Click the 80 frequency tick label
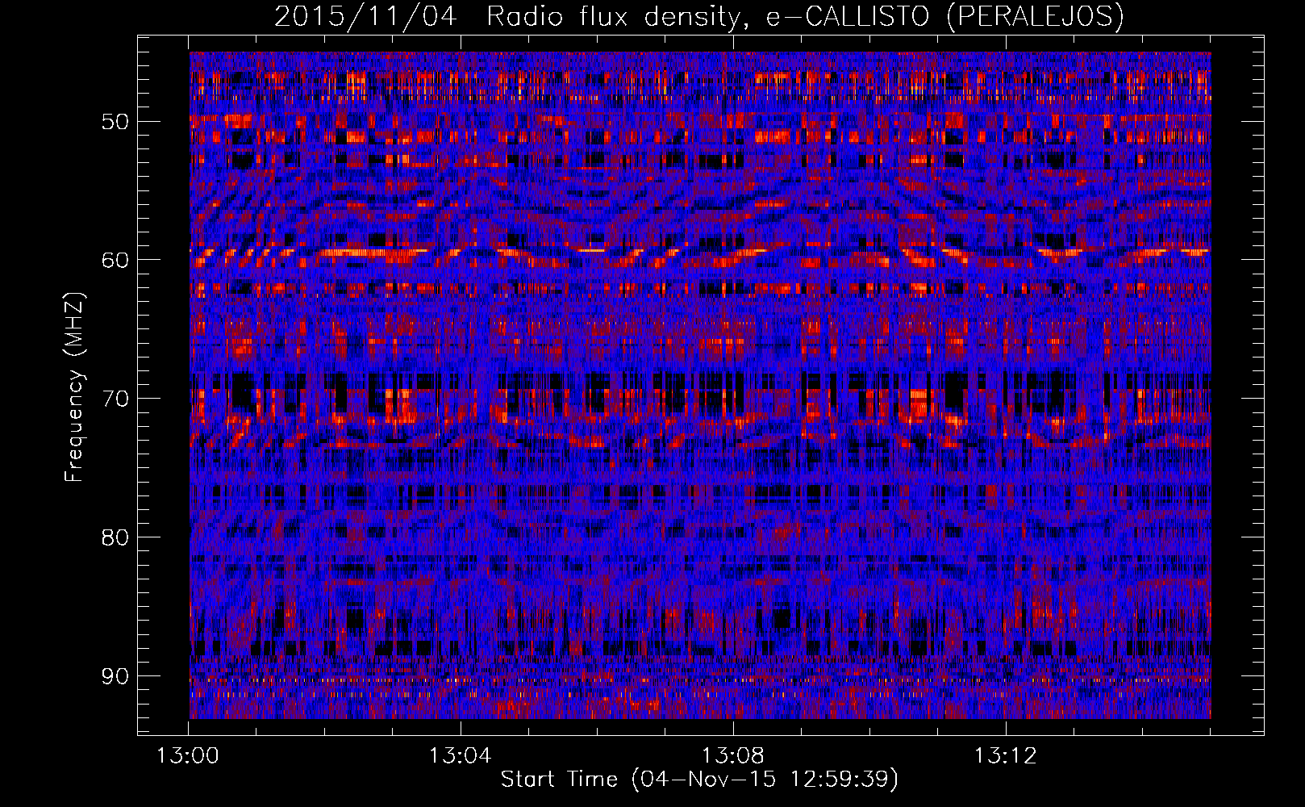Viewport: 1305px width, 807px height. 115,537
